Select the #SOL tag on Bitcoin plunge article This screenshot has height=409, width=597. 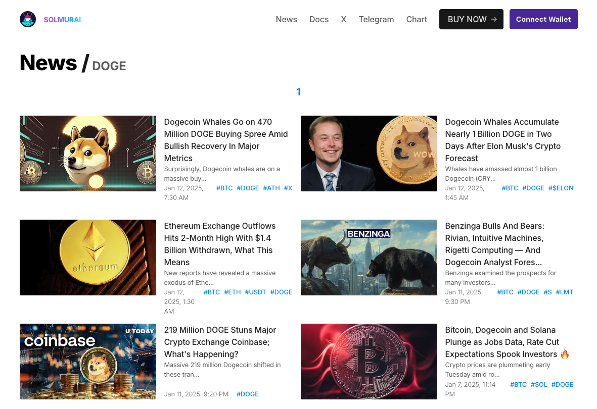coord(539,384)
